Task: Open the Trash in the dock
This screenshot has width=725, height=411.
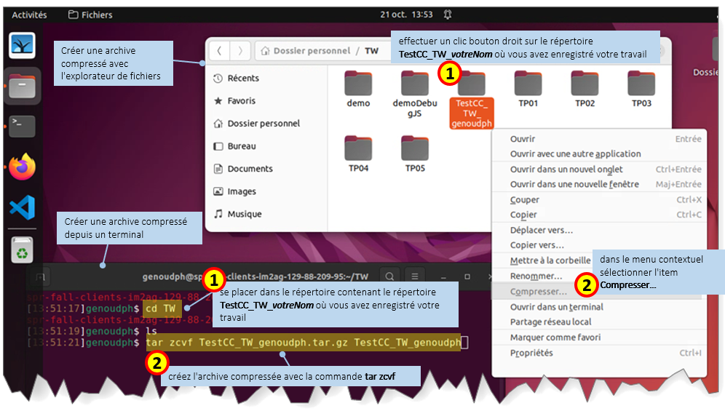Action: pyautogui.click(x=22, y=250)
